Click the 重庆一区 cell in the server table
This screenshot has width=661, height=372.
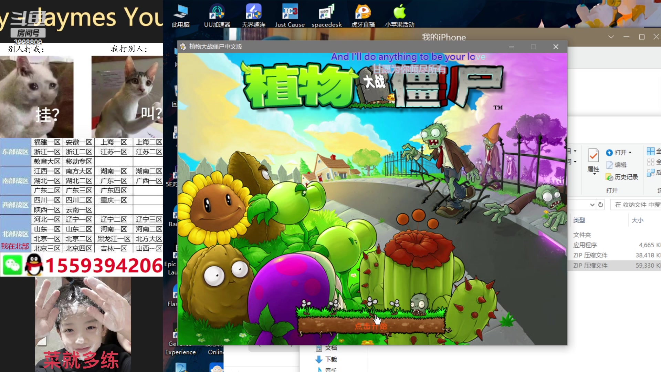[114, 200]
